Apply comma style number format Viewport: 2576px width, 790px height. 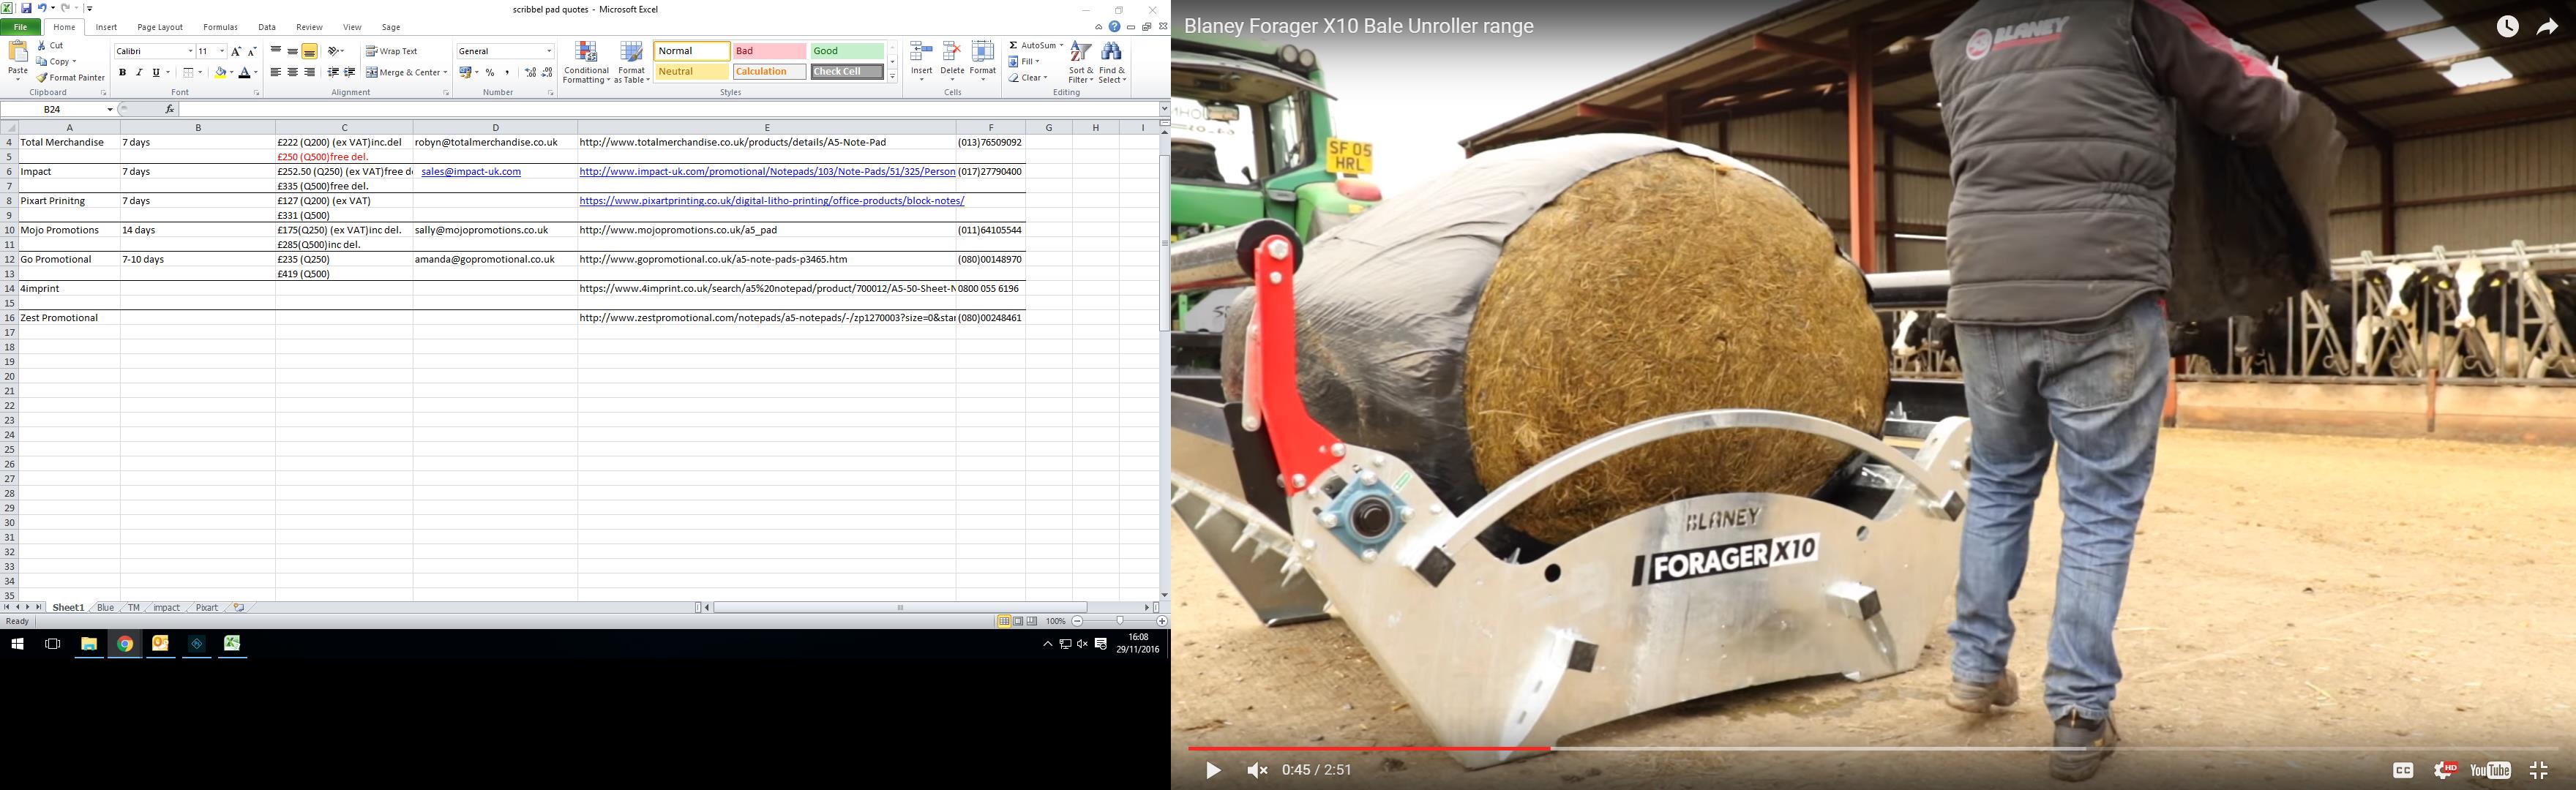tap(507, 72)
